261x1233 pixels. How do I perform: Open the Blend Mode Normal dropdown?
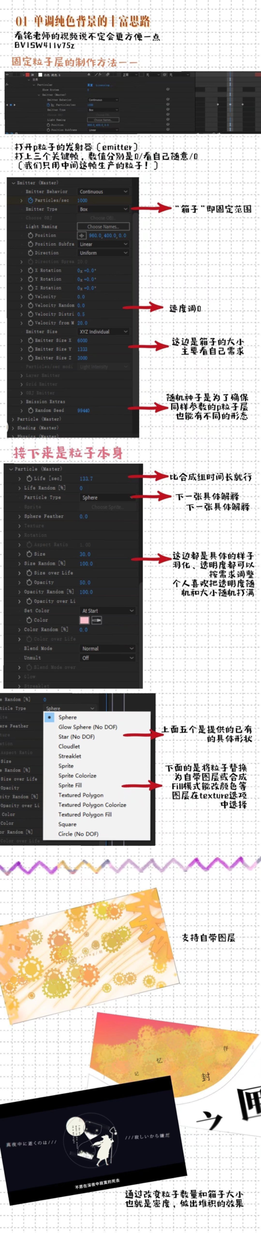coord(107,648)
